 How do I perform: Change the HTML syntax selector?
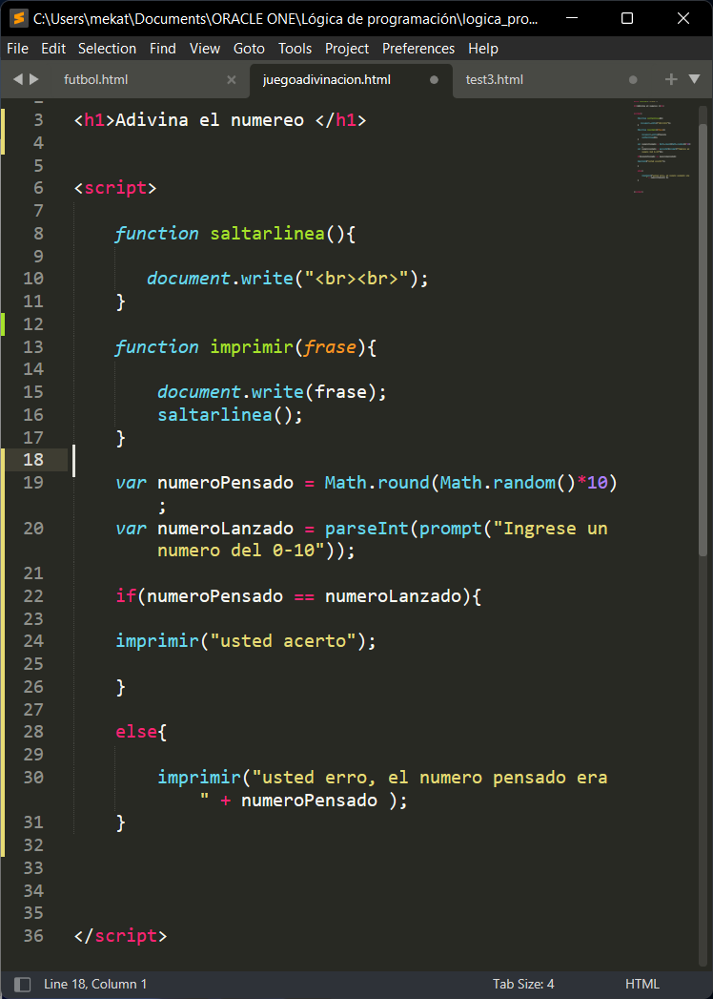[x=642, y=985]
